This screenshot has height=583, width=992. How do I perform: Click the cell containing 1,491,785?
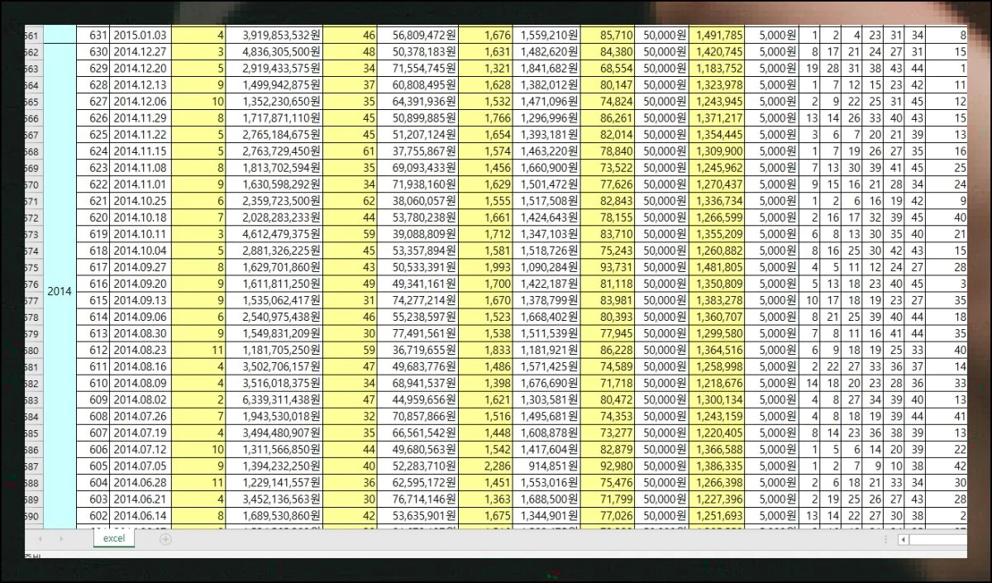tap(716, 35)
